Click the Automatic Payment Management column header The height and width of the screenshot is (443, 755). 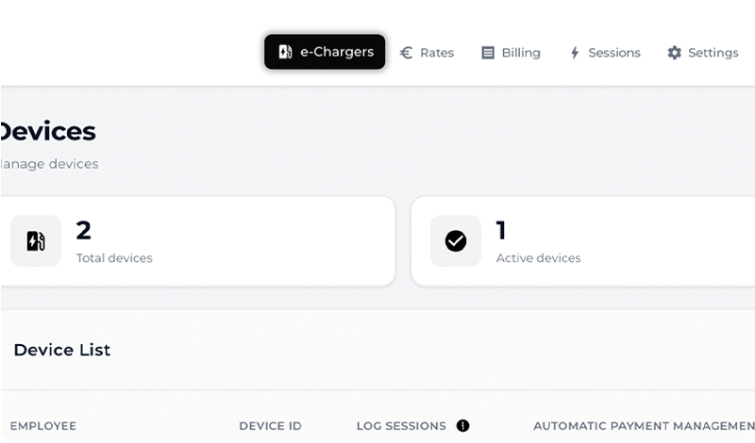click(644, 426)
